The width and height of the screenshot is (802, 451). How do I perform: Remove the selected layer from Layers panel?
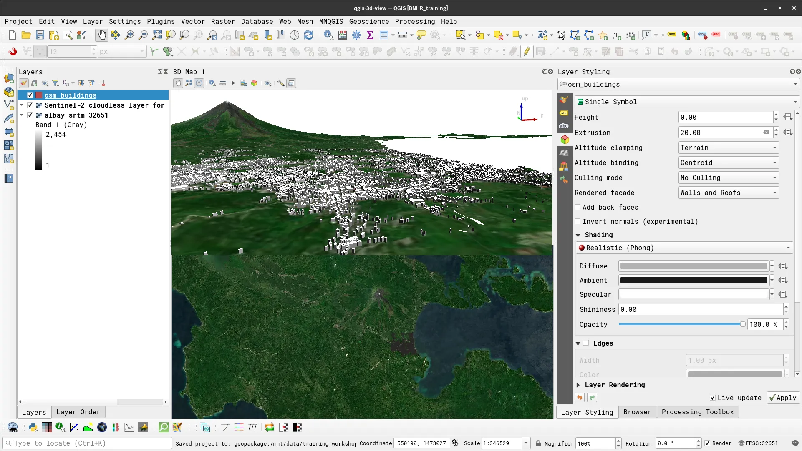(101, 83)
